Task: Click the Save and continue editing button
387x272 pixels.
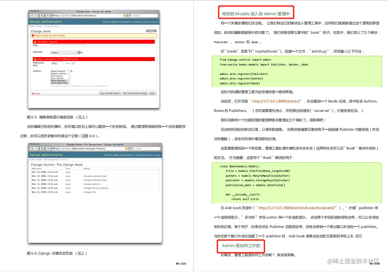Action: [135, 93]
